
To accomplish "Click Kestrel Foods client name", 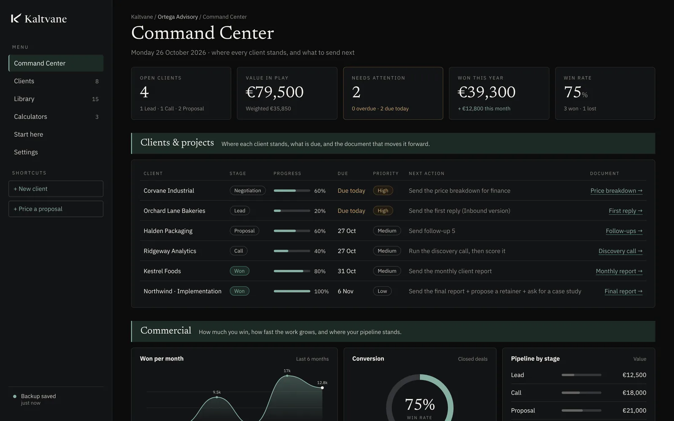I will [162, 271].
